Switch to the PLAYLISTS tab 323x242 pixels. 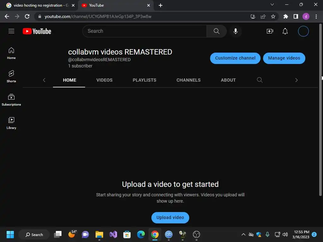[144, 80]
